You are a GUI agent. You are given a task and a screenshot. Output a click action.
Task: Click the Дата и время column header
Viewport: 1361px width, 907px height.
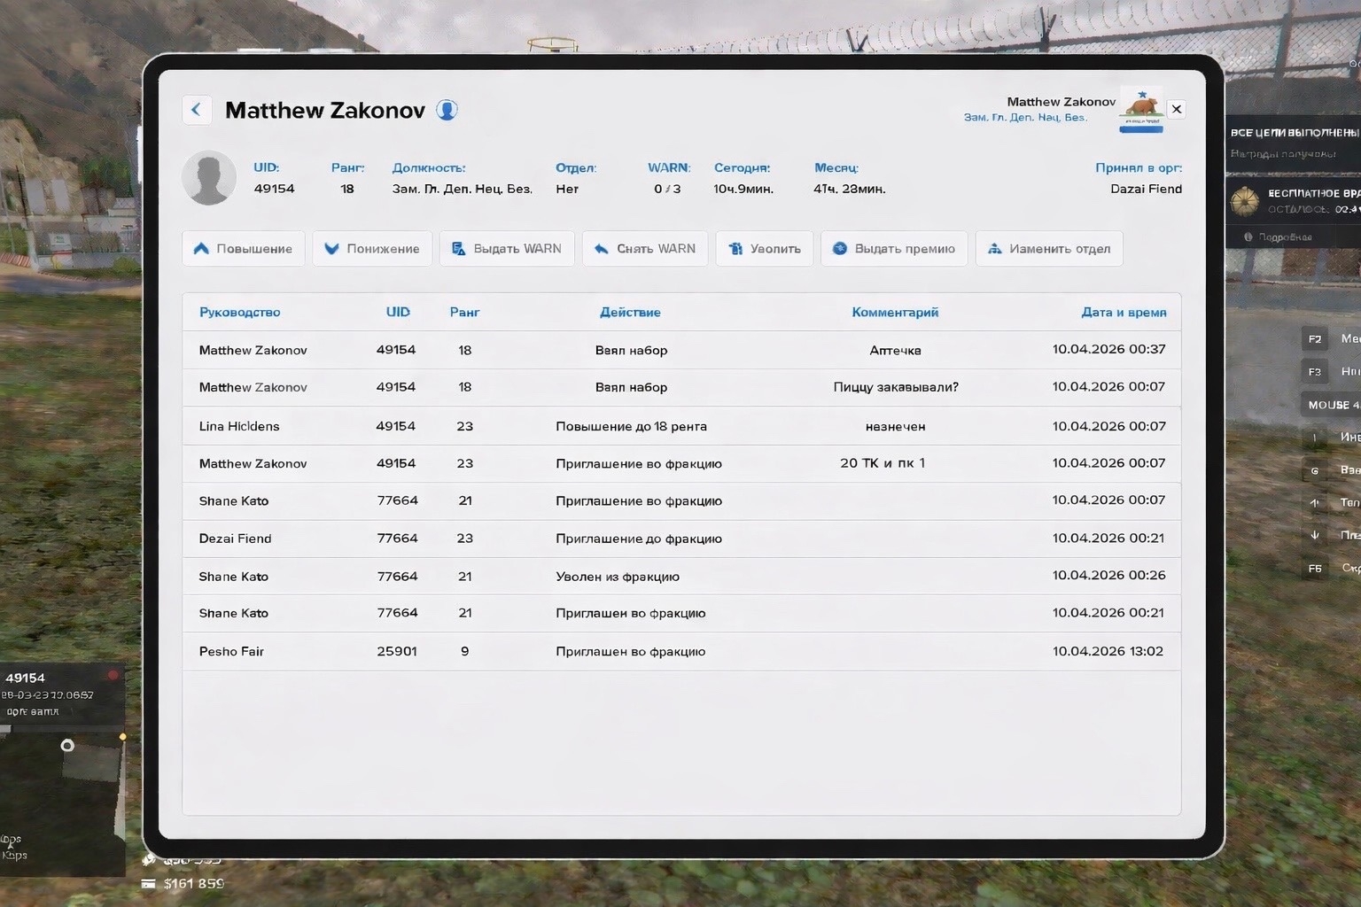[x=1123, y=312]
